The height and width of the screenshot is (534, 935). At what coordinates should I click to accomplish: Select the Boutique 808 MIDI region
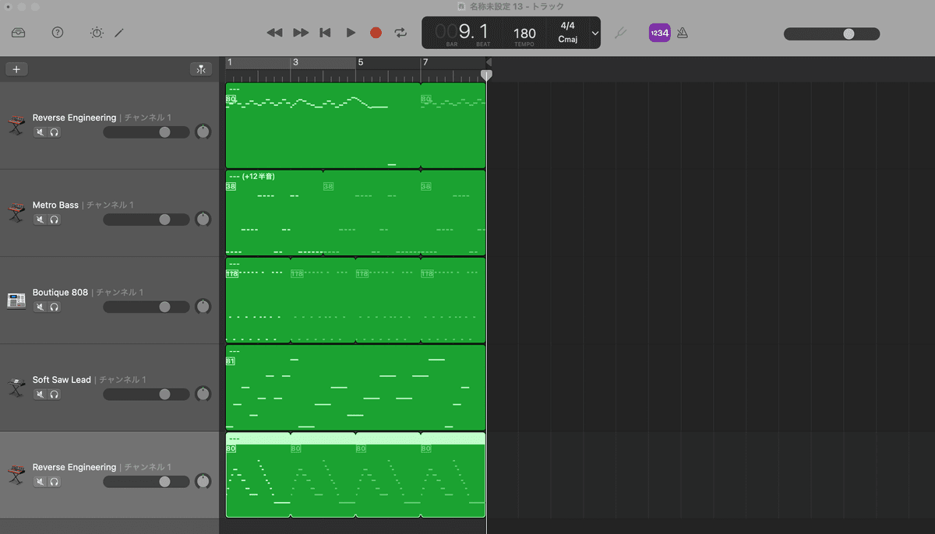355,300
